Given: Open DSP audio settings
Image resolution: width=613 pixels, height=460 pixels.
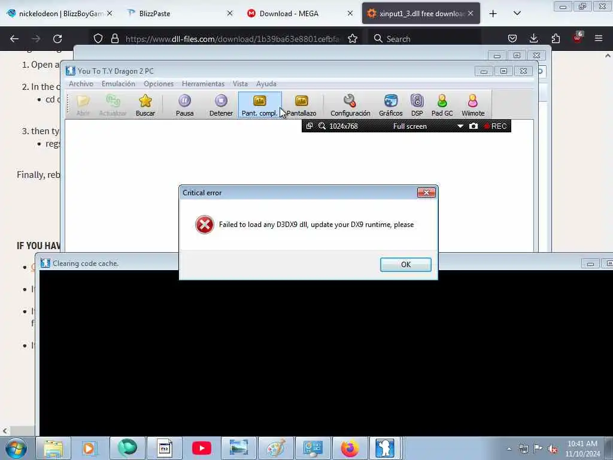Looking at the screenshot, I should click(x=417, y=105).
